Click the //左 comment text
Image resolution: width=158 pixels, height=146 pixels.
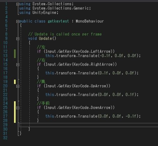(x=41, y=47)
